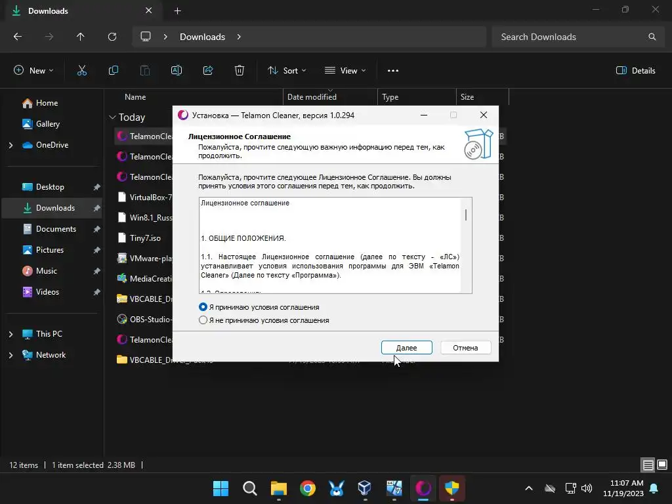
Task: Close the Telamon Cleaner installer dialog
Action: click(x=484, y=115)
